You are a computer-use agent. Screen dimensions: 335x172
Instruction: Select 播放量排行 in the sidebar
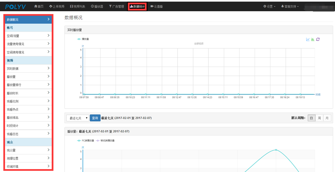click(28, 85)
